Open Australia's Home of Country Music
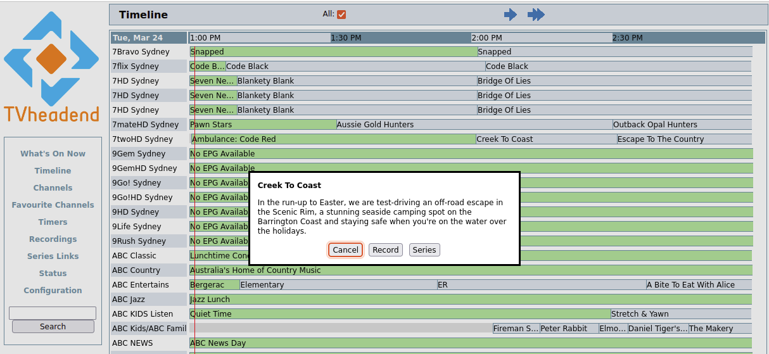The height and width of the screenshot is (354, 769). [x=471, y=270]
